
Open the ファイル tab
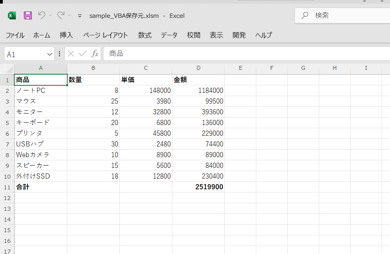click(15, 35)
